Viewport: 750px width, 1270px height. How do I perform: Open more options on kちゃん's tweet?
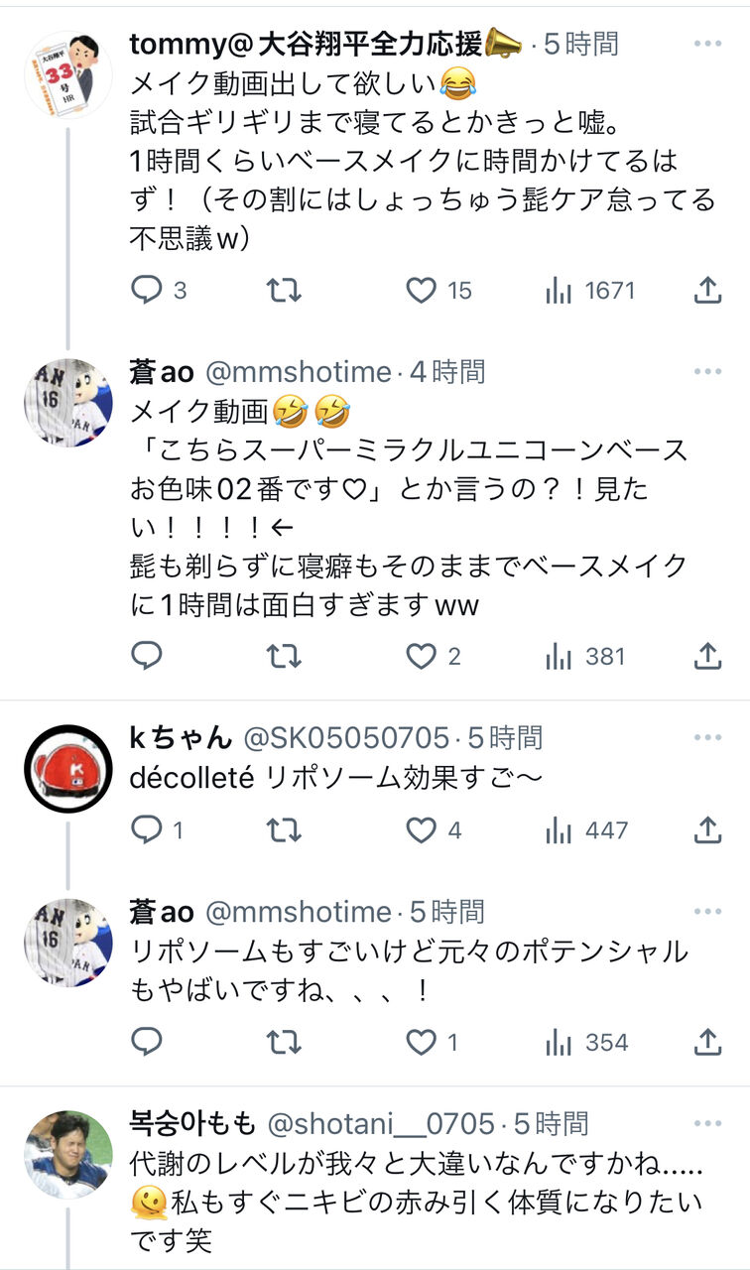pos(707,737)
